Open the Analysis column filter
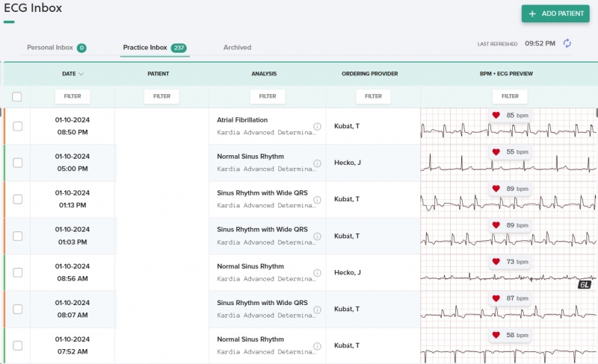The image size is (598, 364). (x=268, y=96)
